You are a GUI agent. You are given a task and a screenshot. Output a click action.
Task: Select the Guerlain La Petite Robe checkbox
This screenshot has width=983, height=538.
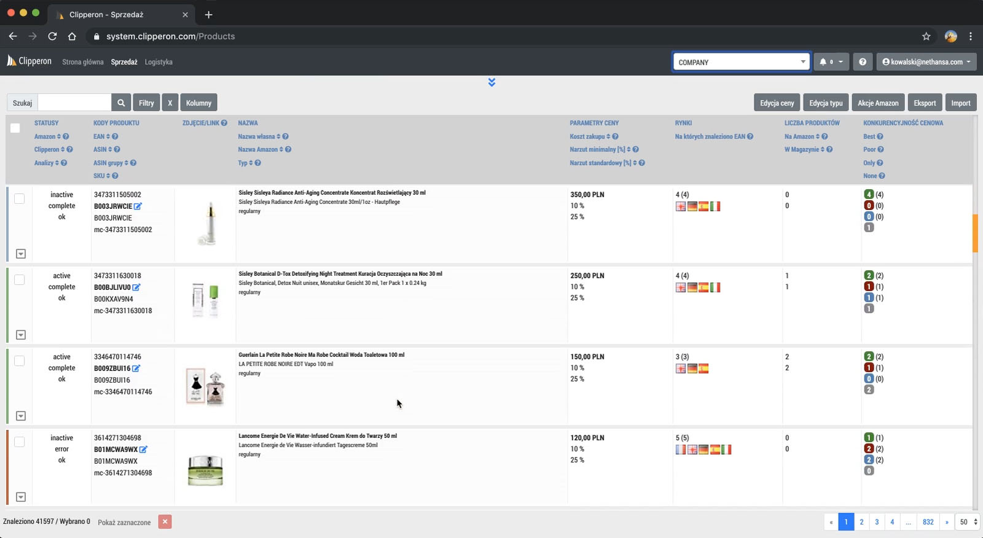[20, 361]
